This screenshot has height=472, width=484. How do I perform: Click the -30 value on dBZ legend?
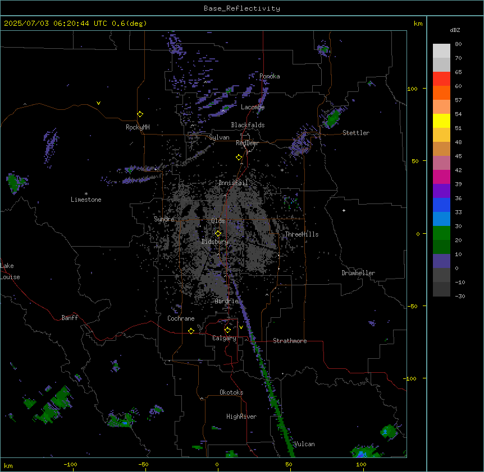click(460, 296)
